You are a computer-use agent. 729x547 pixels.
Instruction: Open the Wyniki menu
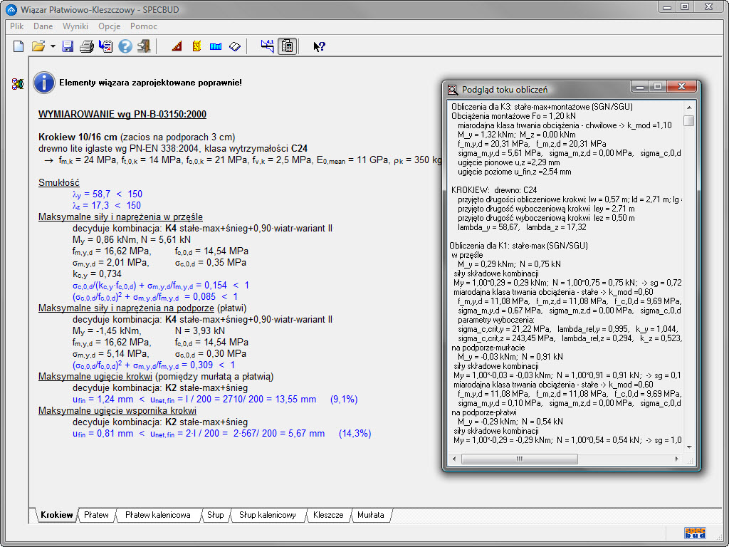click(x=75, y=26)
